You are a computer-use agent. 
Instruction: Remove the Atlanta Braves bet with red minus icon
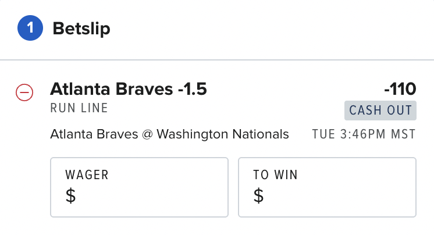24,92
